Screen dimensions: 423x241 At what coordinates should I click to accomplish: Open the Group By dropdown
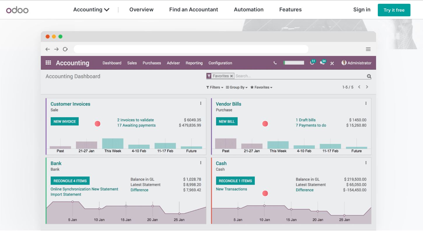pos(237,87)
